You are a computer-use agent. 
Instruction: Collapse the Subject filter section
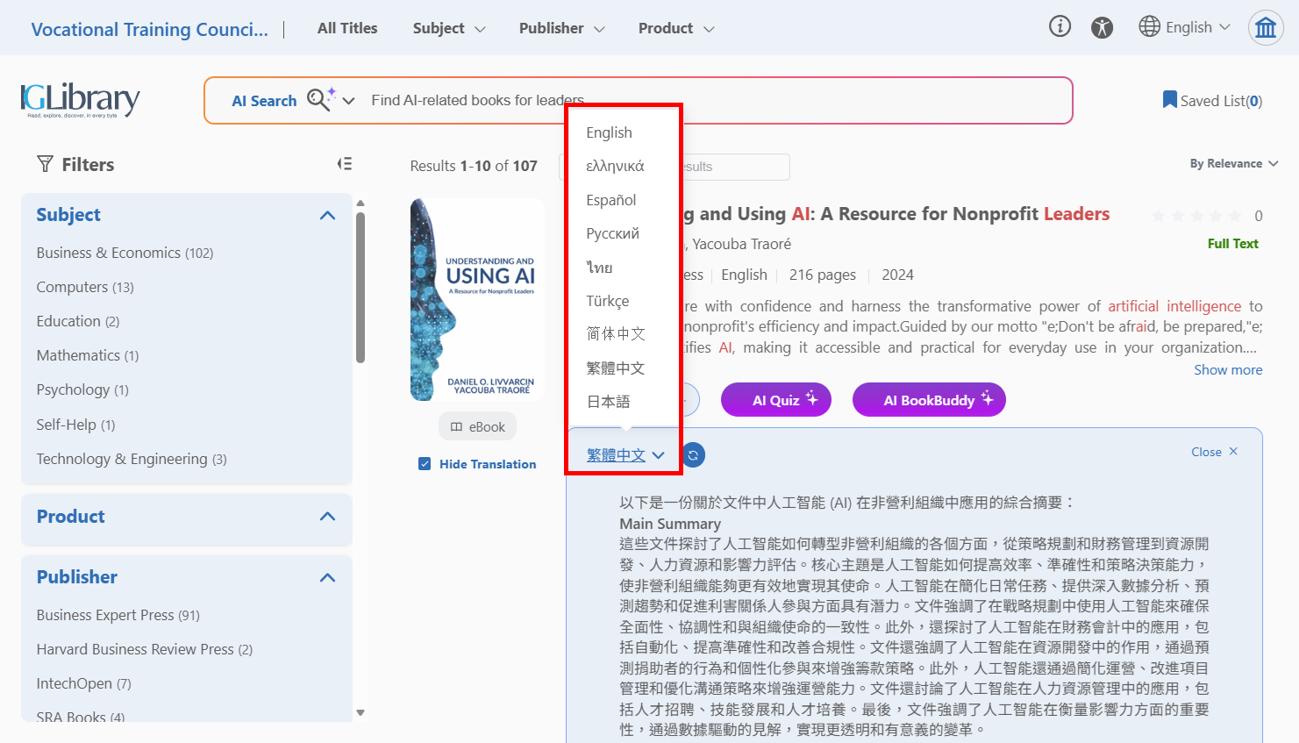click(x=328, y=215)
